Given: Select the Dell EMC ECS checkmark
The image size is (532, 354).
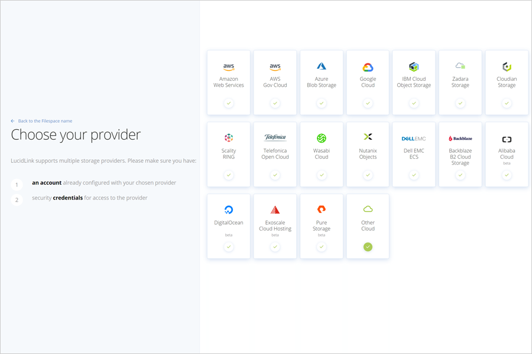Looking at the screenshot, I should click(414, 175).
